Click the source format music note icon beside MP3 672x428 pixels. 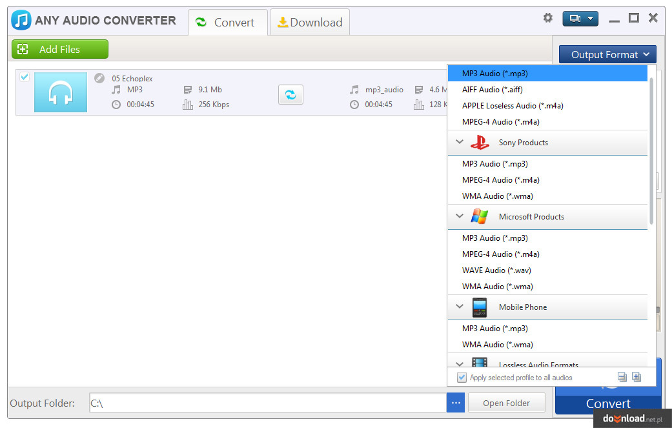tap(116, 90)
